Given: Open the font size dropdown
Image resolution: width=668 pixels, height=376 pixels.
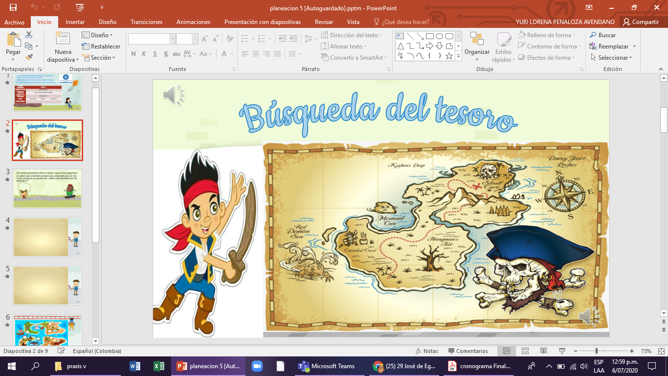Looking at the screenshot, I should coord(195,39).
